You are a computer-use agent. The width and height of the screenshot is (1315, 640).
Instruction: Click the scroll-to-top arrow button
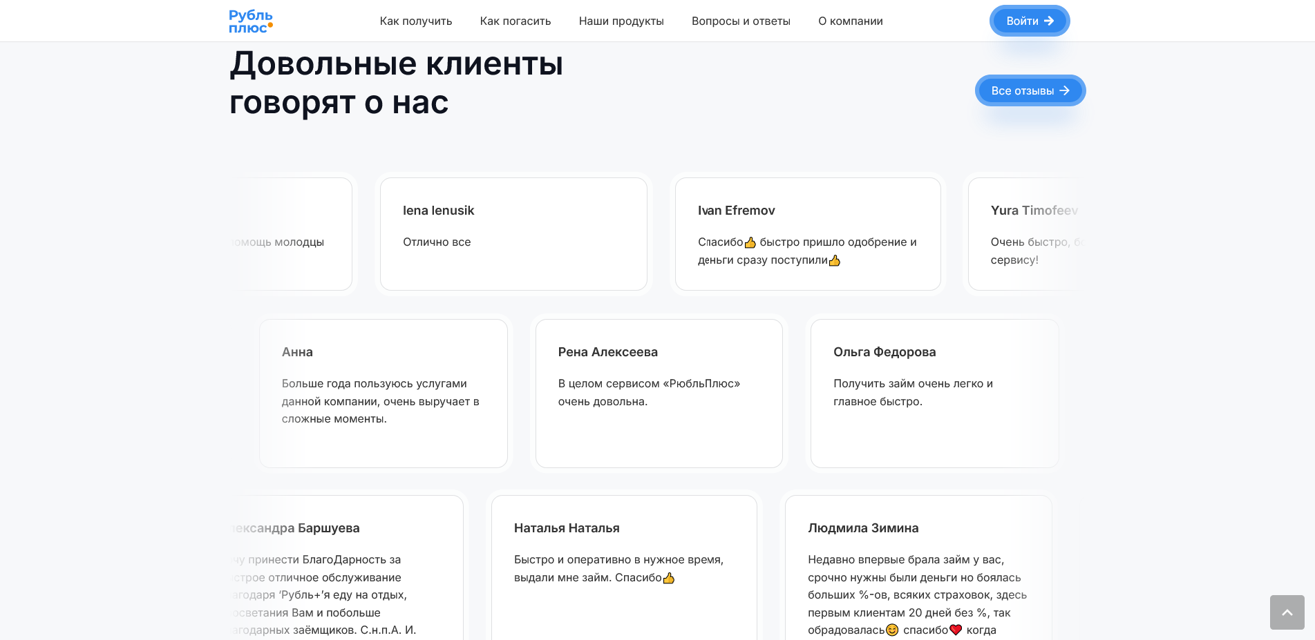click(1287, 612)
